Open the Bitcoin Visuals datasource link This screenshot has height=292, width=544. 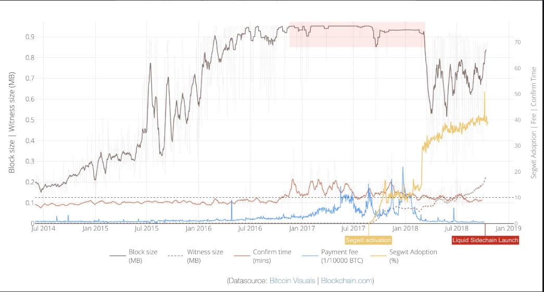(x=293, y=281)
